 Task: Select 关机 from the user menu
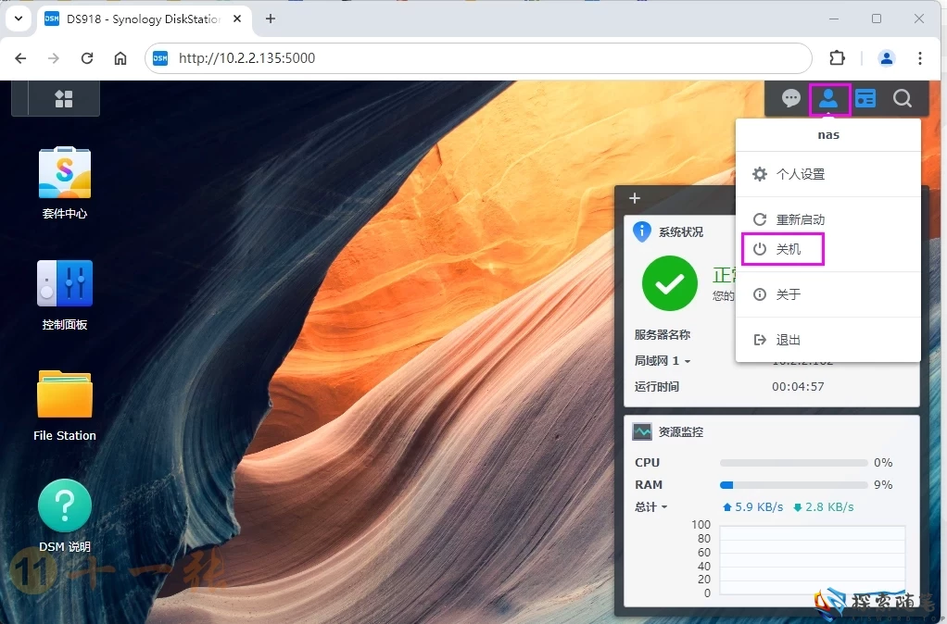click(785, 248)
